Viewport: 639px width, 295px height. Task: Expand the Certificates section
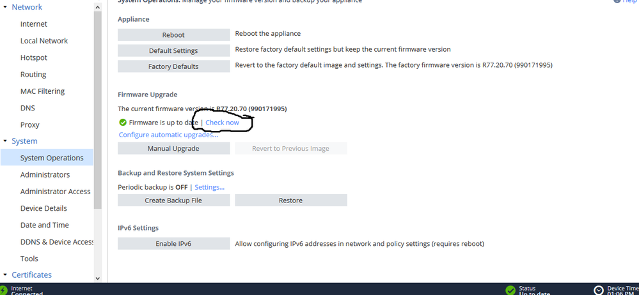6,275
